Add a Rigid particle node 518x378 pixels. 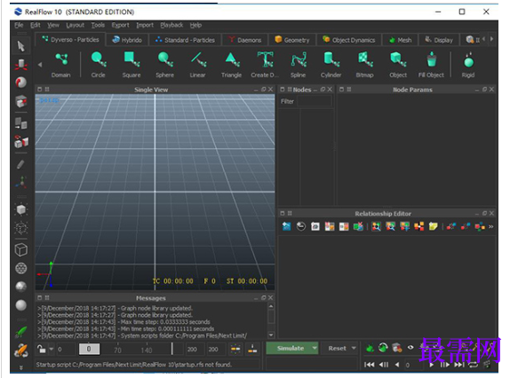click(x=468, y=65)
